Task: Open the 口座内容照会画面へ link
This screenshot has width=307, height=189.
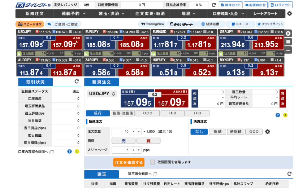Action: [x=33, y=152]
